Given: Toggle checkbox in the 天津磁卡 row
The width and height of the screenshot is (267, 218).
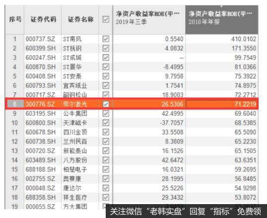Looking at the screenshot, I should tap(106, 123).
